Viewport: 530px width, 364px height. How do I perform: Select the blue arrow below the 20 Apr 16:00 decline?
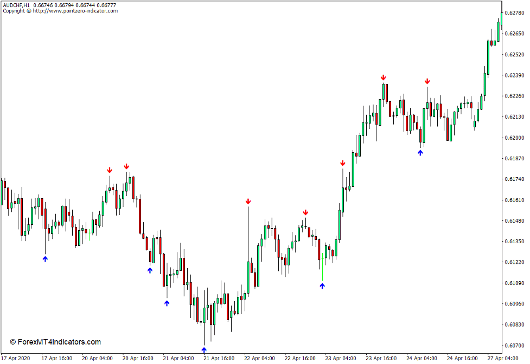pyautogui.click(x=150, y=269)
